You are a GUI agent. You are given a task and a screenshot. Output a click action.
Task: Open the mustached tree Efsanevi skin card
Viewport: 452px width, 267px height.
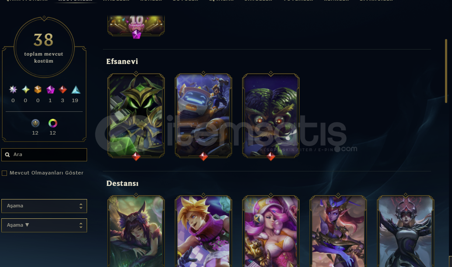click(271, 116)
